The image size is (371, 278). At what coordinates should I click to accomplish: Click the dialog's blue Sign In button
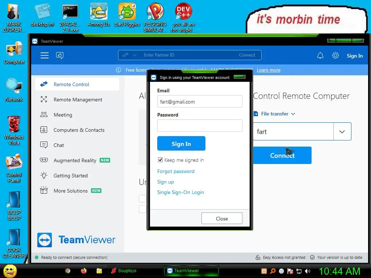coord(181,143)
